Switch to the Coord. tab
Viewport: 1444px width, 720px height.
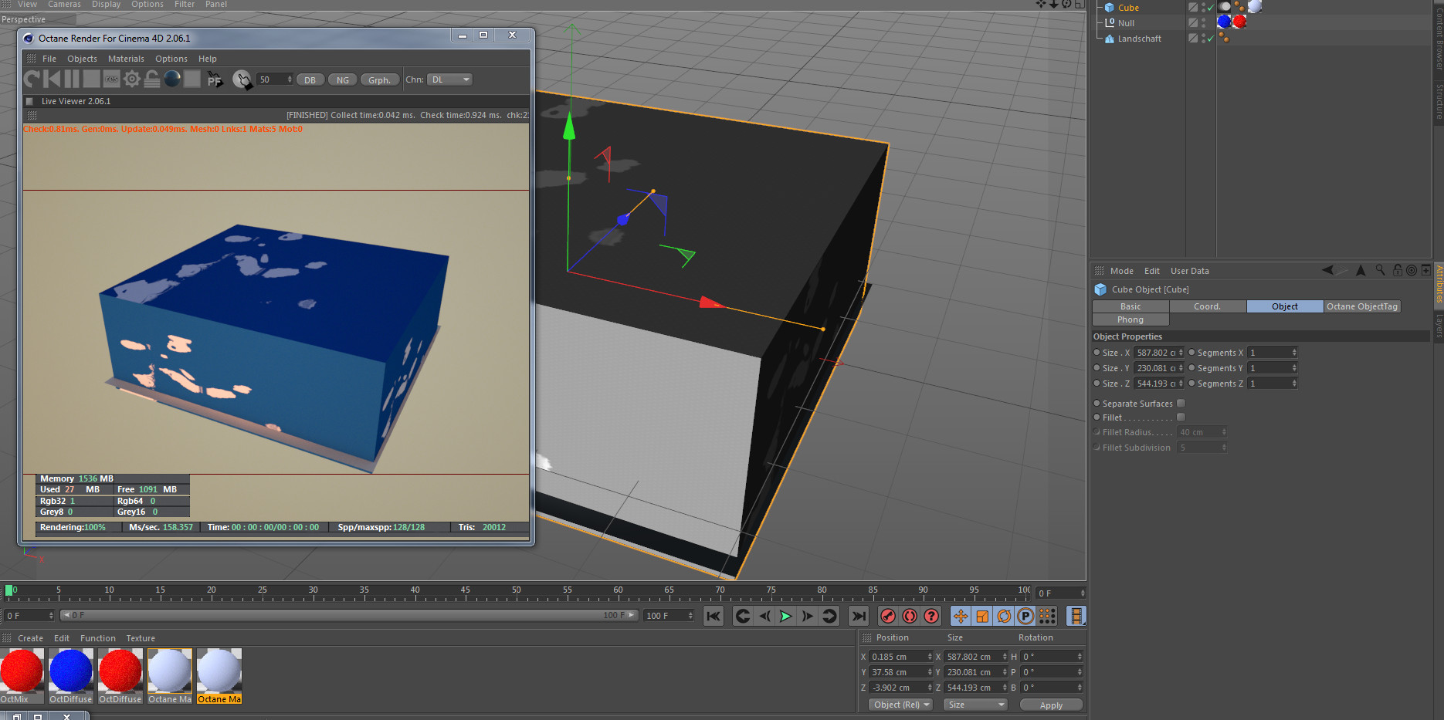pyautogui.click(x=1208, y=306)
